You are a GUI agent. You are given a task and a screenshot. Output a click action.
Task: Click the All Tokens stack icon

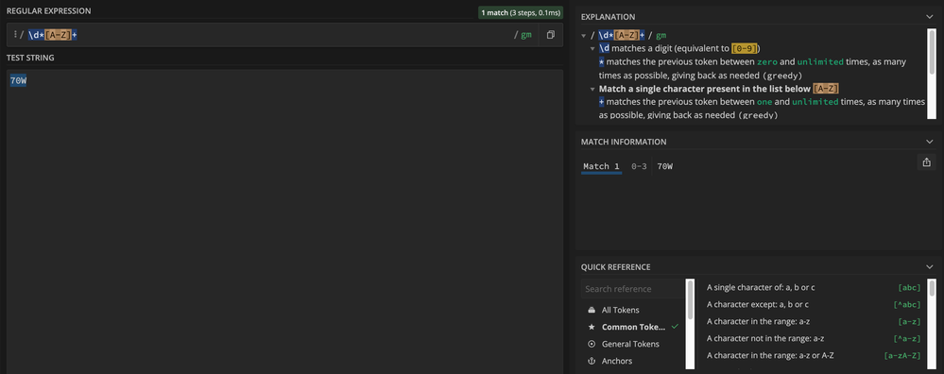tap(592, 311)
